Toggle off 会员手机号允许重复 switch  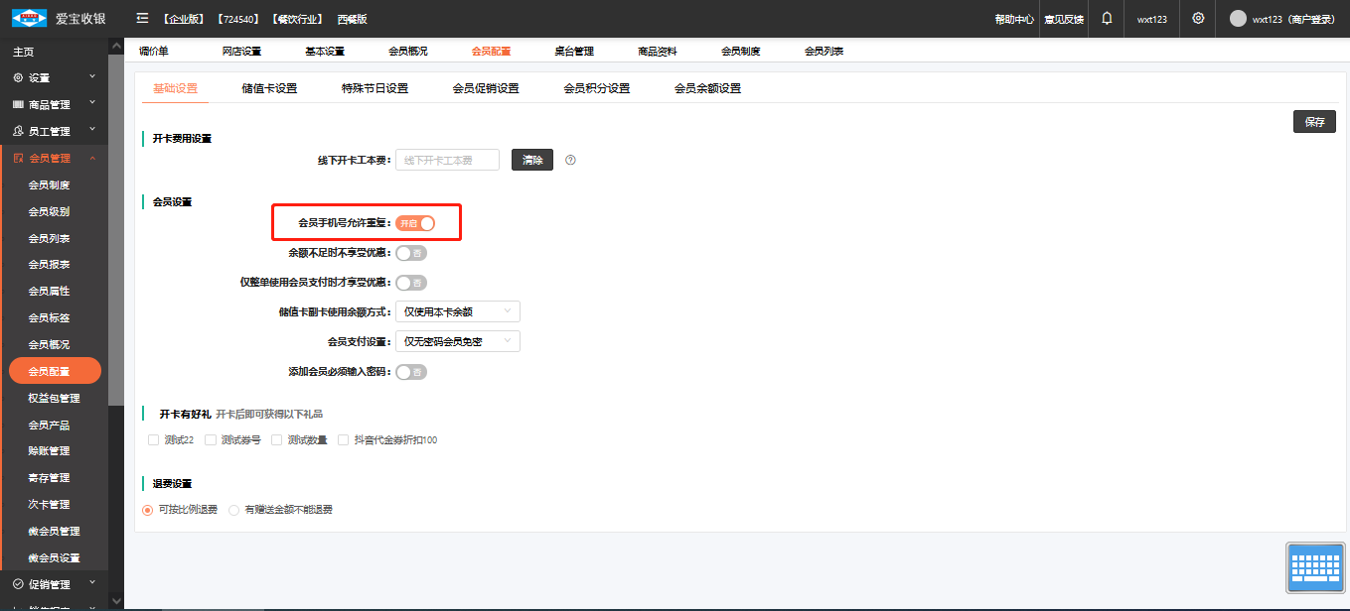pyautogui.click(x=415, y=223)
